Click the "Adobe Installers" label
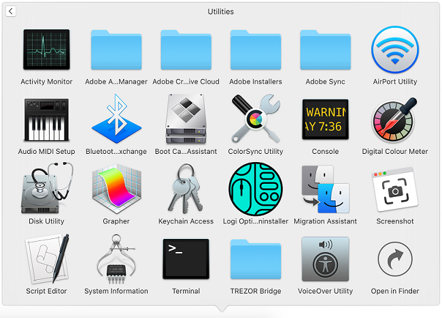The image size is (442, 318). click(x=256, y=82)
